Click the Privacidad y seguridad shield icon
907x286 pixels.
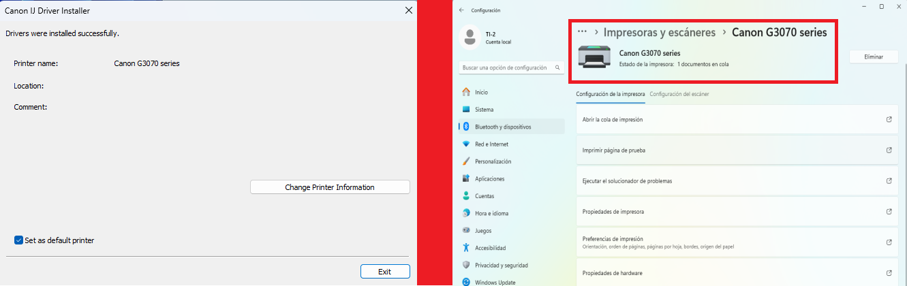(x=466, y=265)
